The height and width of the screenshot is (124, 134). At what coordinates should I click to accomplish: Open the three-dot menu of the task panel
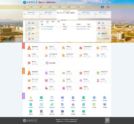pyautogui.click(x=95, y=22)
